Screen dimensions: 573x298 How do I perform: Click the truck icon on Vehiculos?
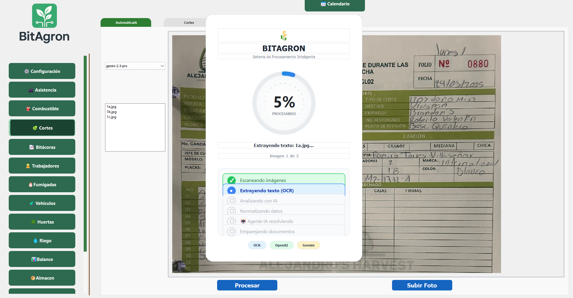(31, 203)
